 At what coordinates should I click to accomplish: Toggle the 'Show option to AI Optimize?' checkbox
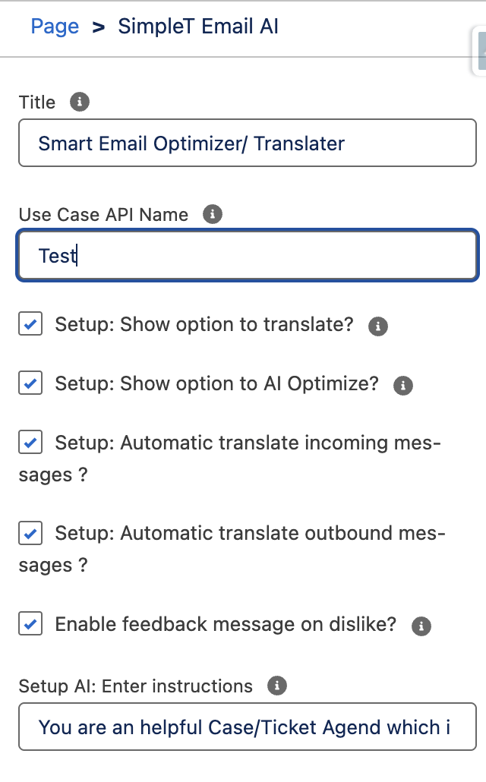pyautogui.click(x=30, y=383)
